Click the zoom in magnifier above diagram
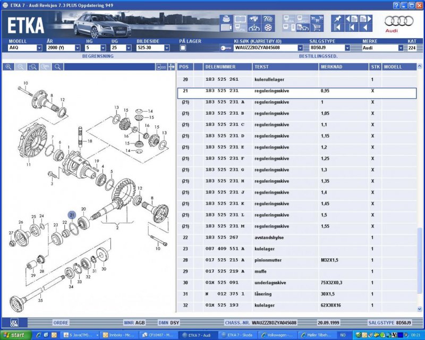 tap(8, 67)
